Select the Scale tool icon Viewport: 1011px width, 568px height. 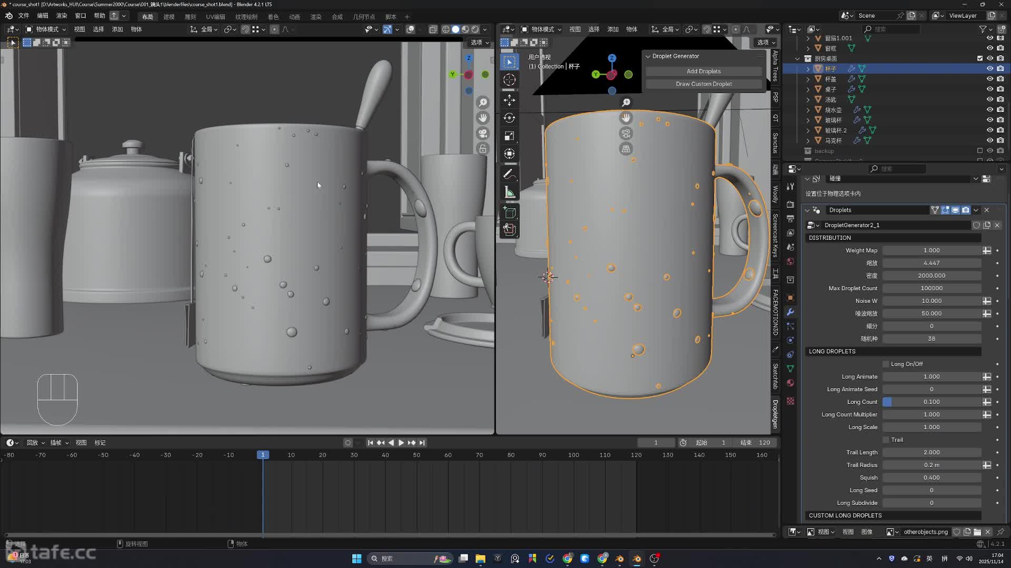point(509,136)
